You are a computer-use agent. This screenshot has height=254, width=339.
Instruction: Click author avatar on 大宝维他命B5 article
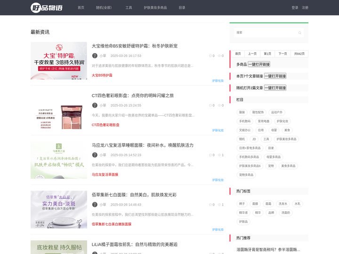point(95,56)
